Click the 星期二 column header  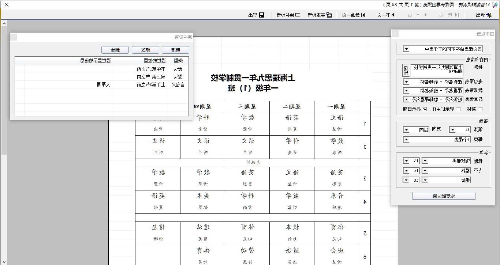[292, 106]
